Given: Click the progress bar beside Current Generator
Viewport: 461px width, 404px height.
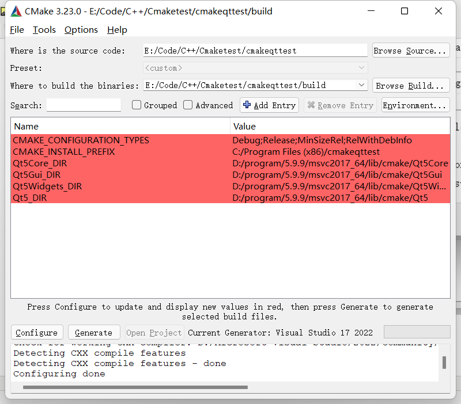Looking at the screenshot, I should 417,331.
